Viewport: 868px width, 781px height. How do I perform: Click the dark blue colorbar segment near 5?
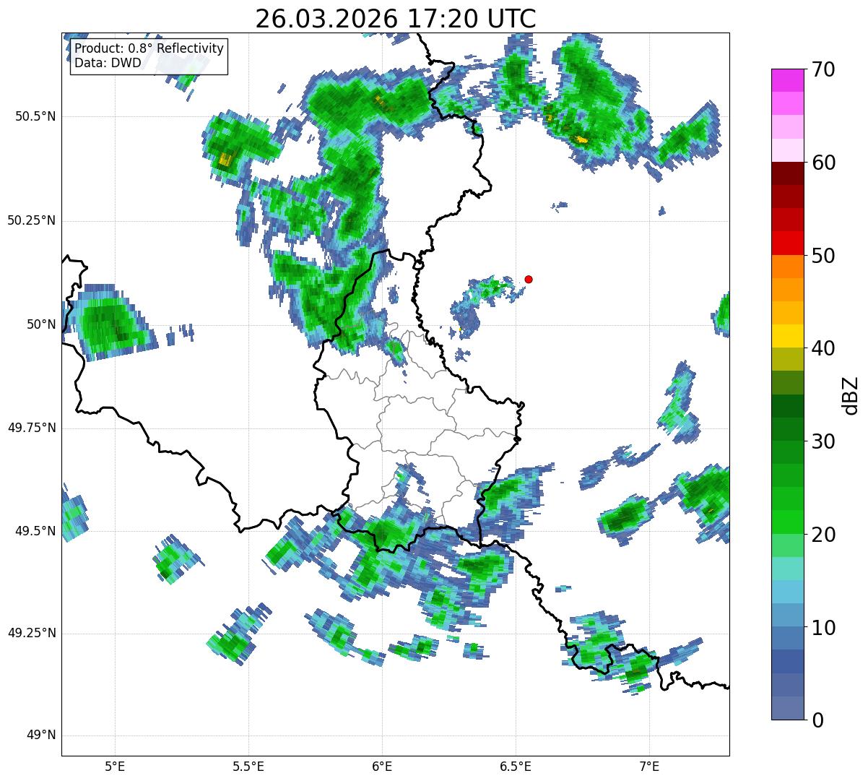tap(788, 662)
